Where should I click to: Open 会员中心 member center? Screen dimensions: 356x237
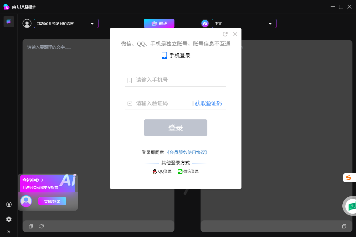[33, 180]
